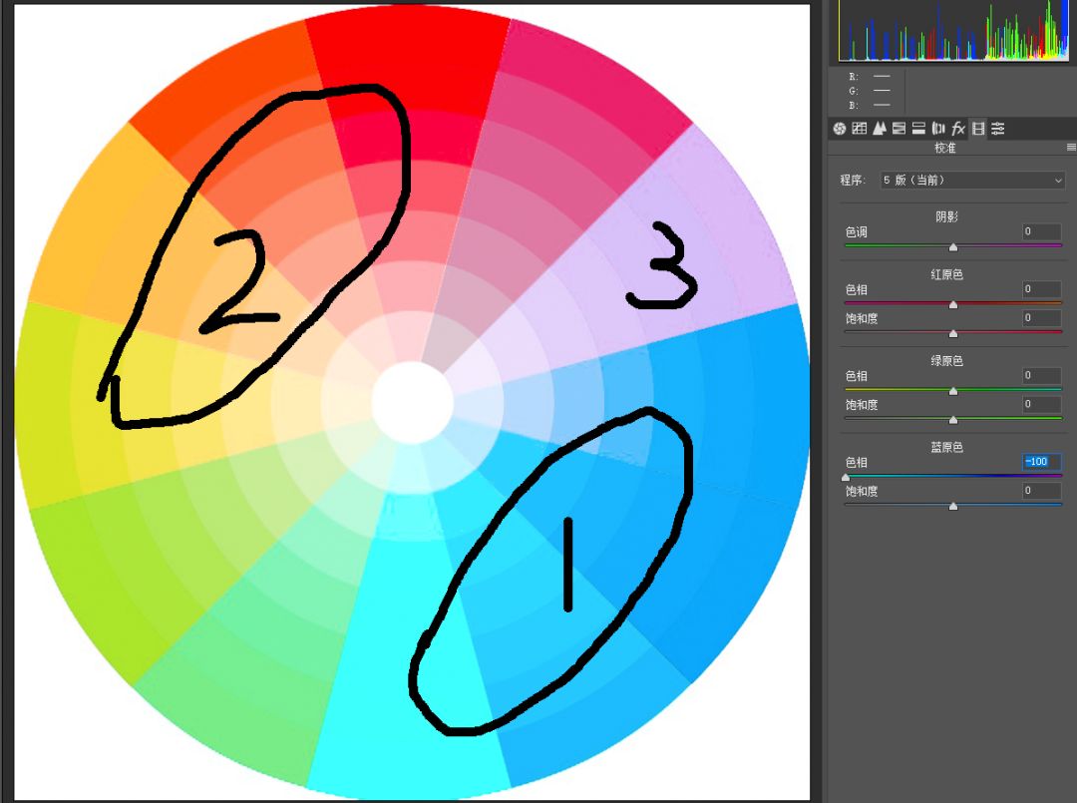Click the 校准 panel title

(x=945, y=148)
